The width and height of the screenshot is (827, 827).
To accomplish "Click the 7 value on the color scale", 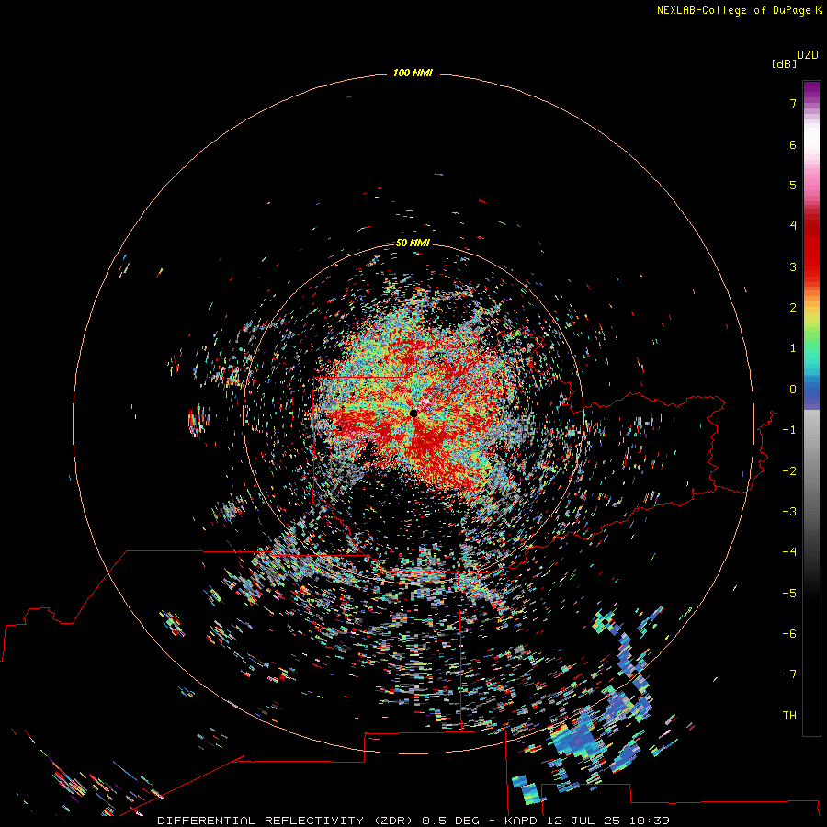I will click(793, 103).
